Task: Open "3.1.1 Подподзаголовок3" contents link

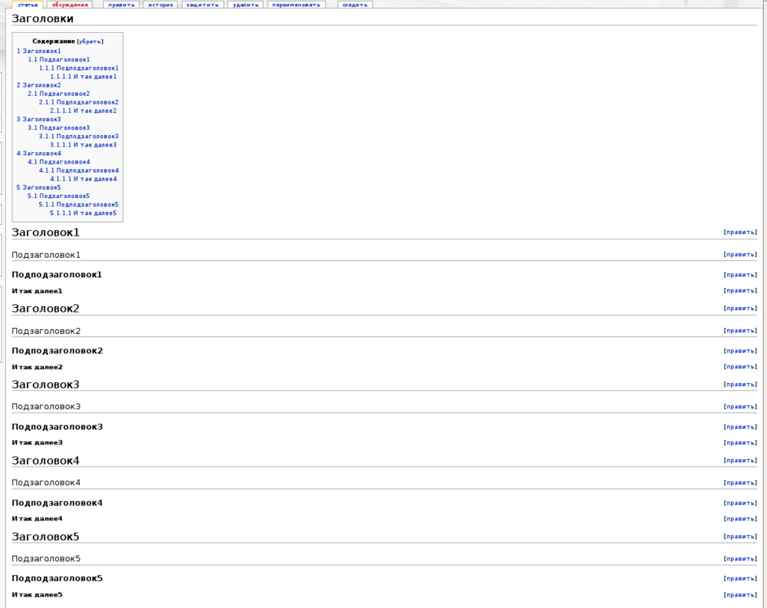Action: [79, 137]
